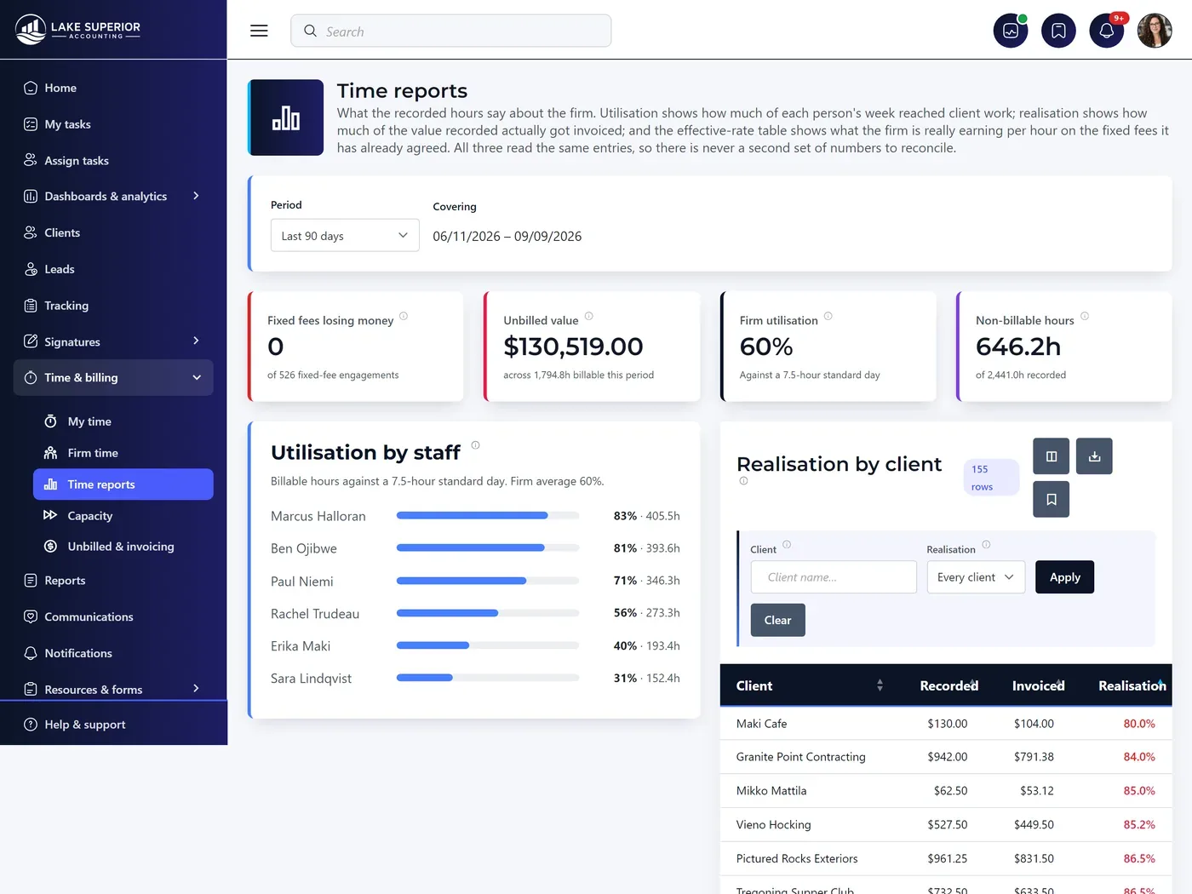Open Firm time page
This screenshot has height=894, width=1192.
pyautogui.click(x=123, y=453)
